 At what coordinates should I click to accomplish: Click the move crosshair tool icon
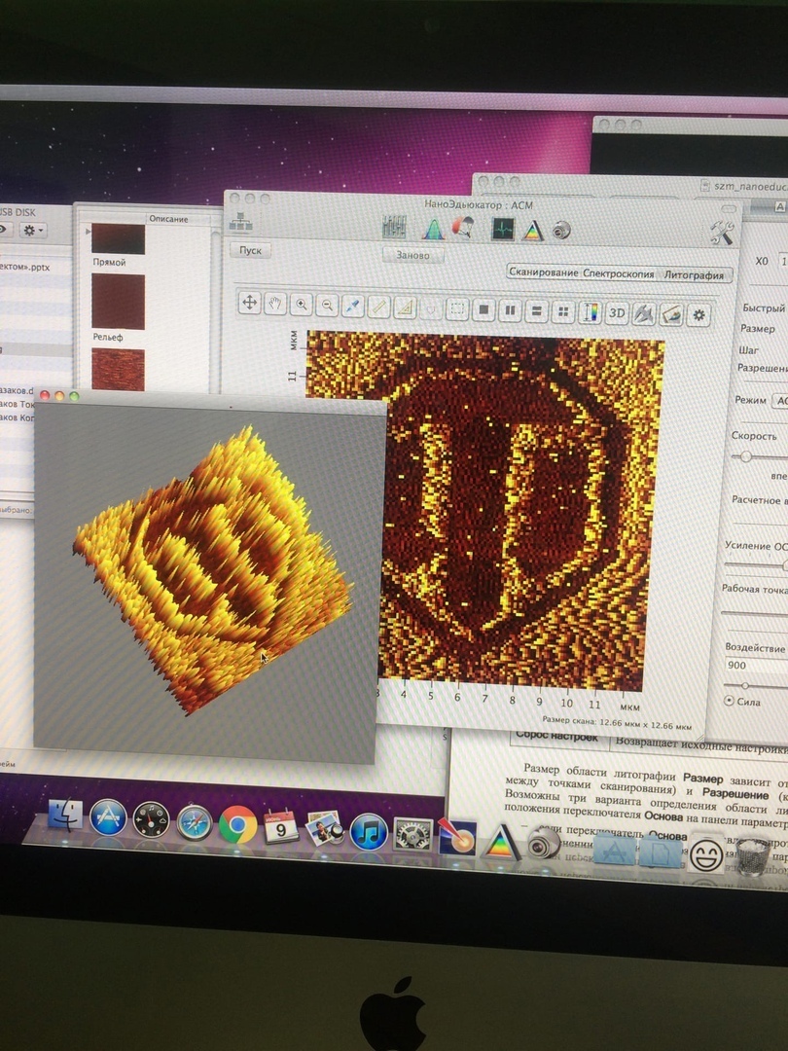click(x=249, y=304)
